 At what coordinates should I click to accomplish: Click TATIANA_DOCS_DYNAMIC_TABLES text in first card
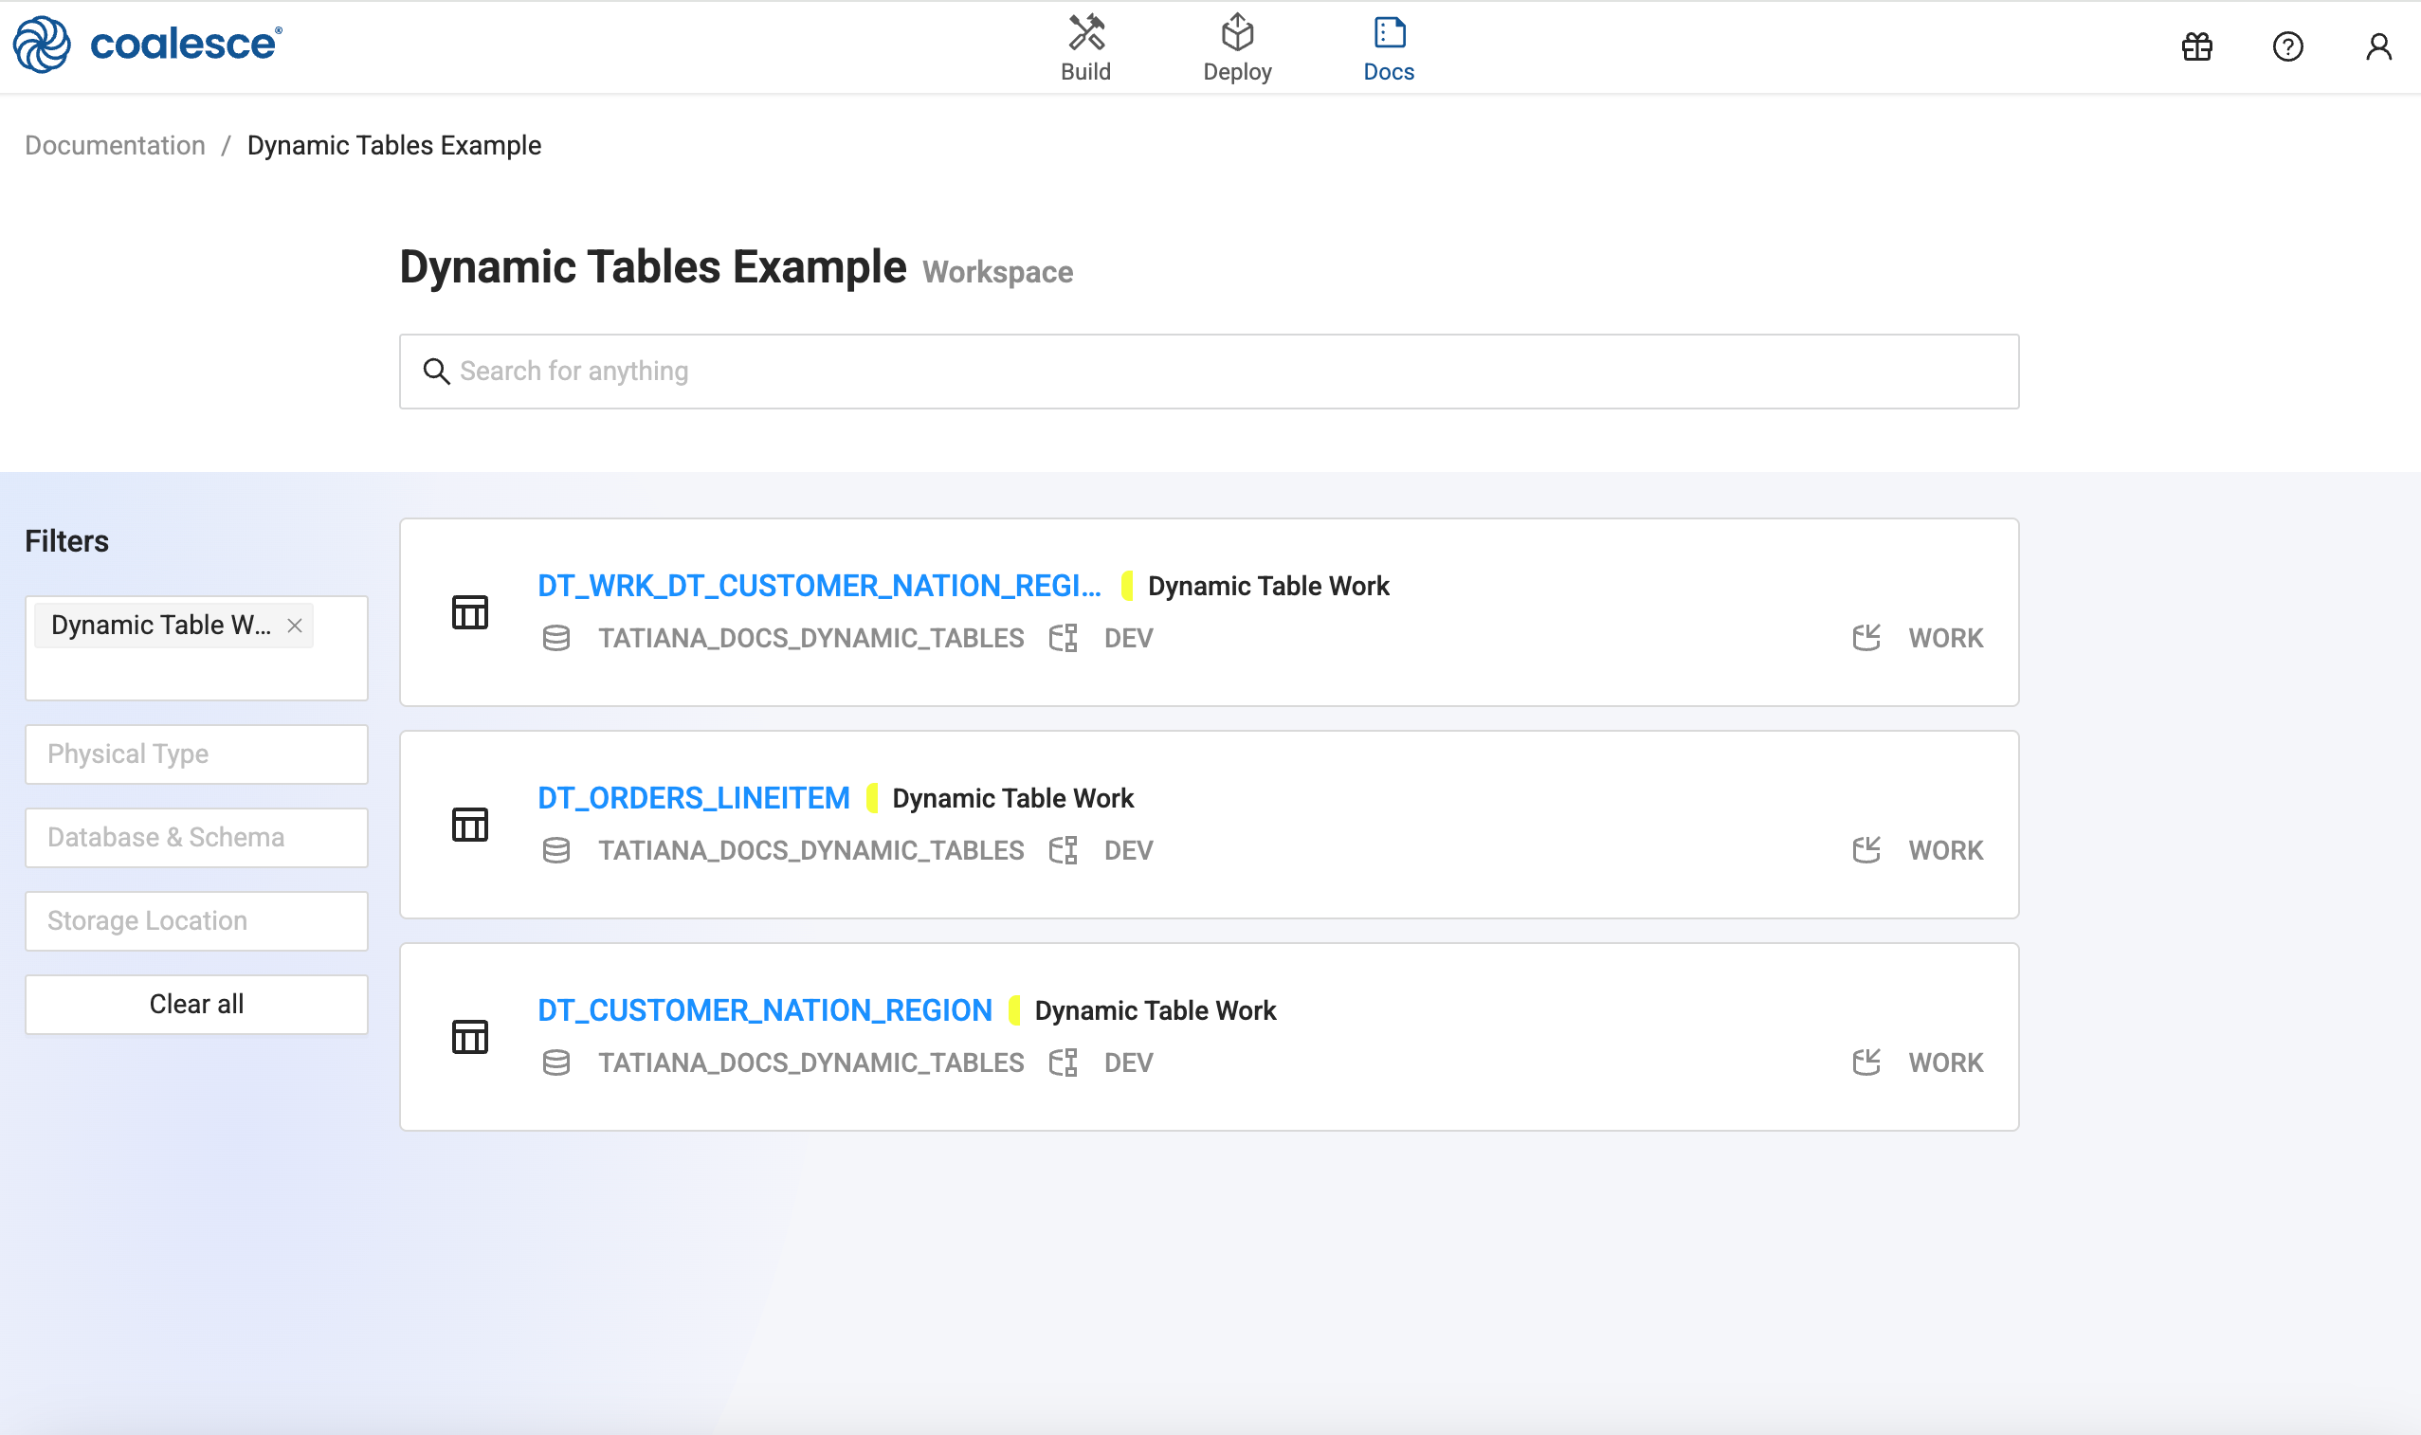tap(810, 638)
